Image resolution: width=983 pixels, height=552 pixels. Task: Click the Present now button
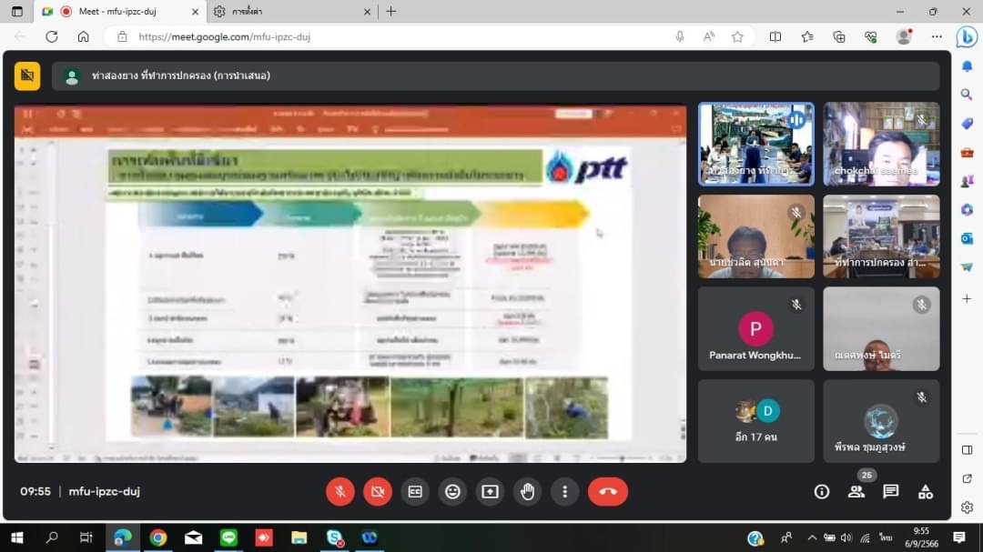[x=491, y=492]
